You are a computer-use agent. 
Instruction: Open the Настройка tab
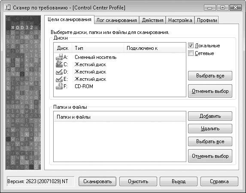pos(180,20)
